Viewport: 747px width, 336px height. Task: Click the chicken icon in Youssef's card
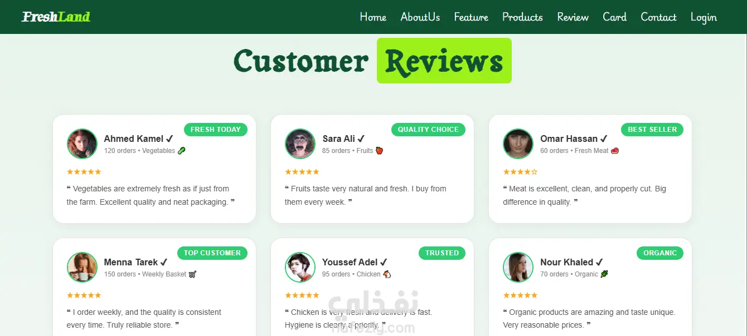pyautogui.click(x=387, y=274)
